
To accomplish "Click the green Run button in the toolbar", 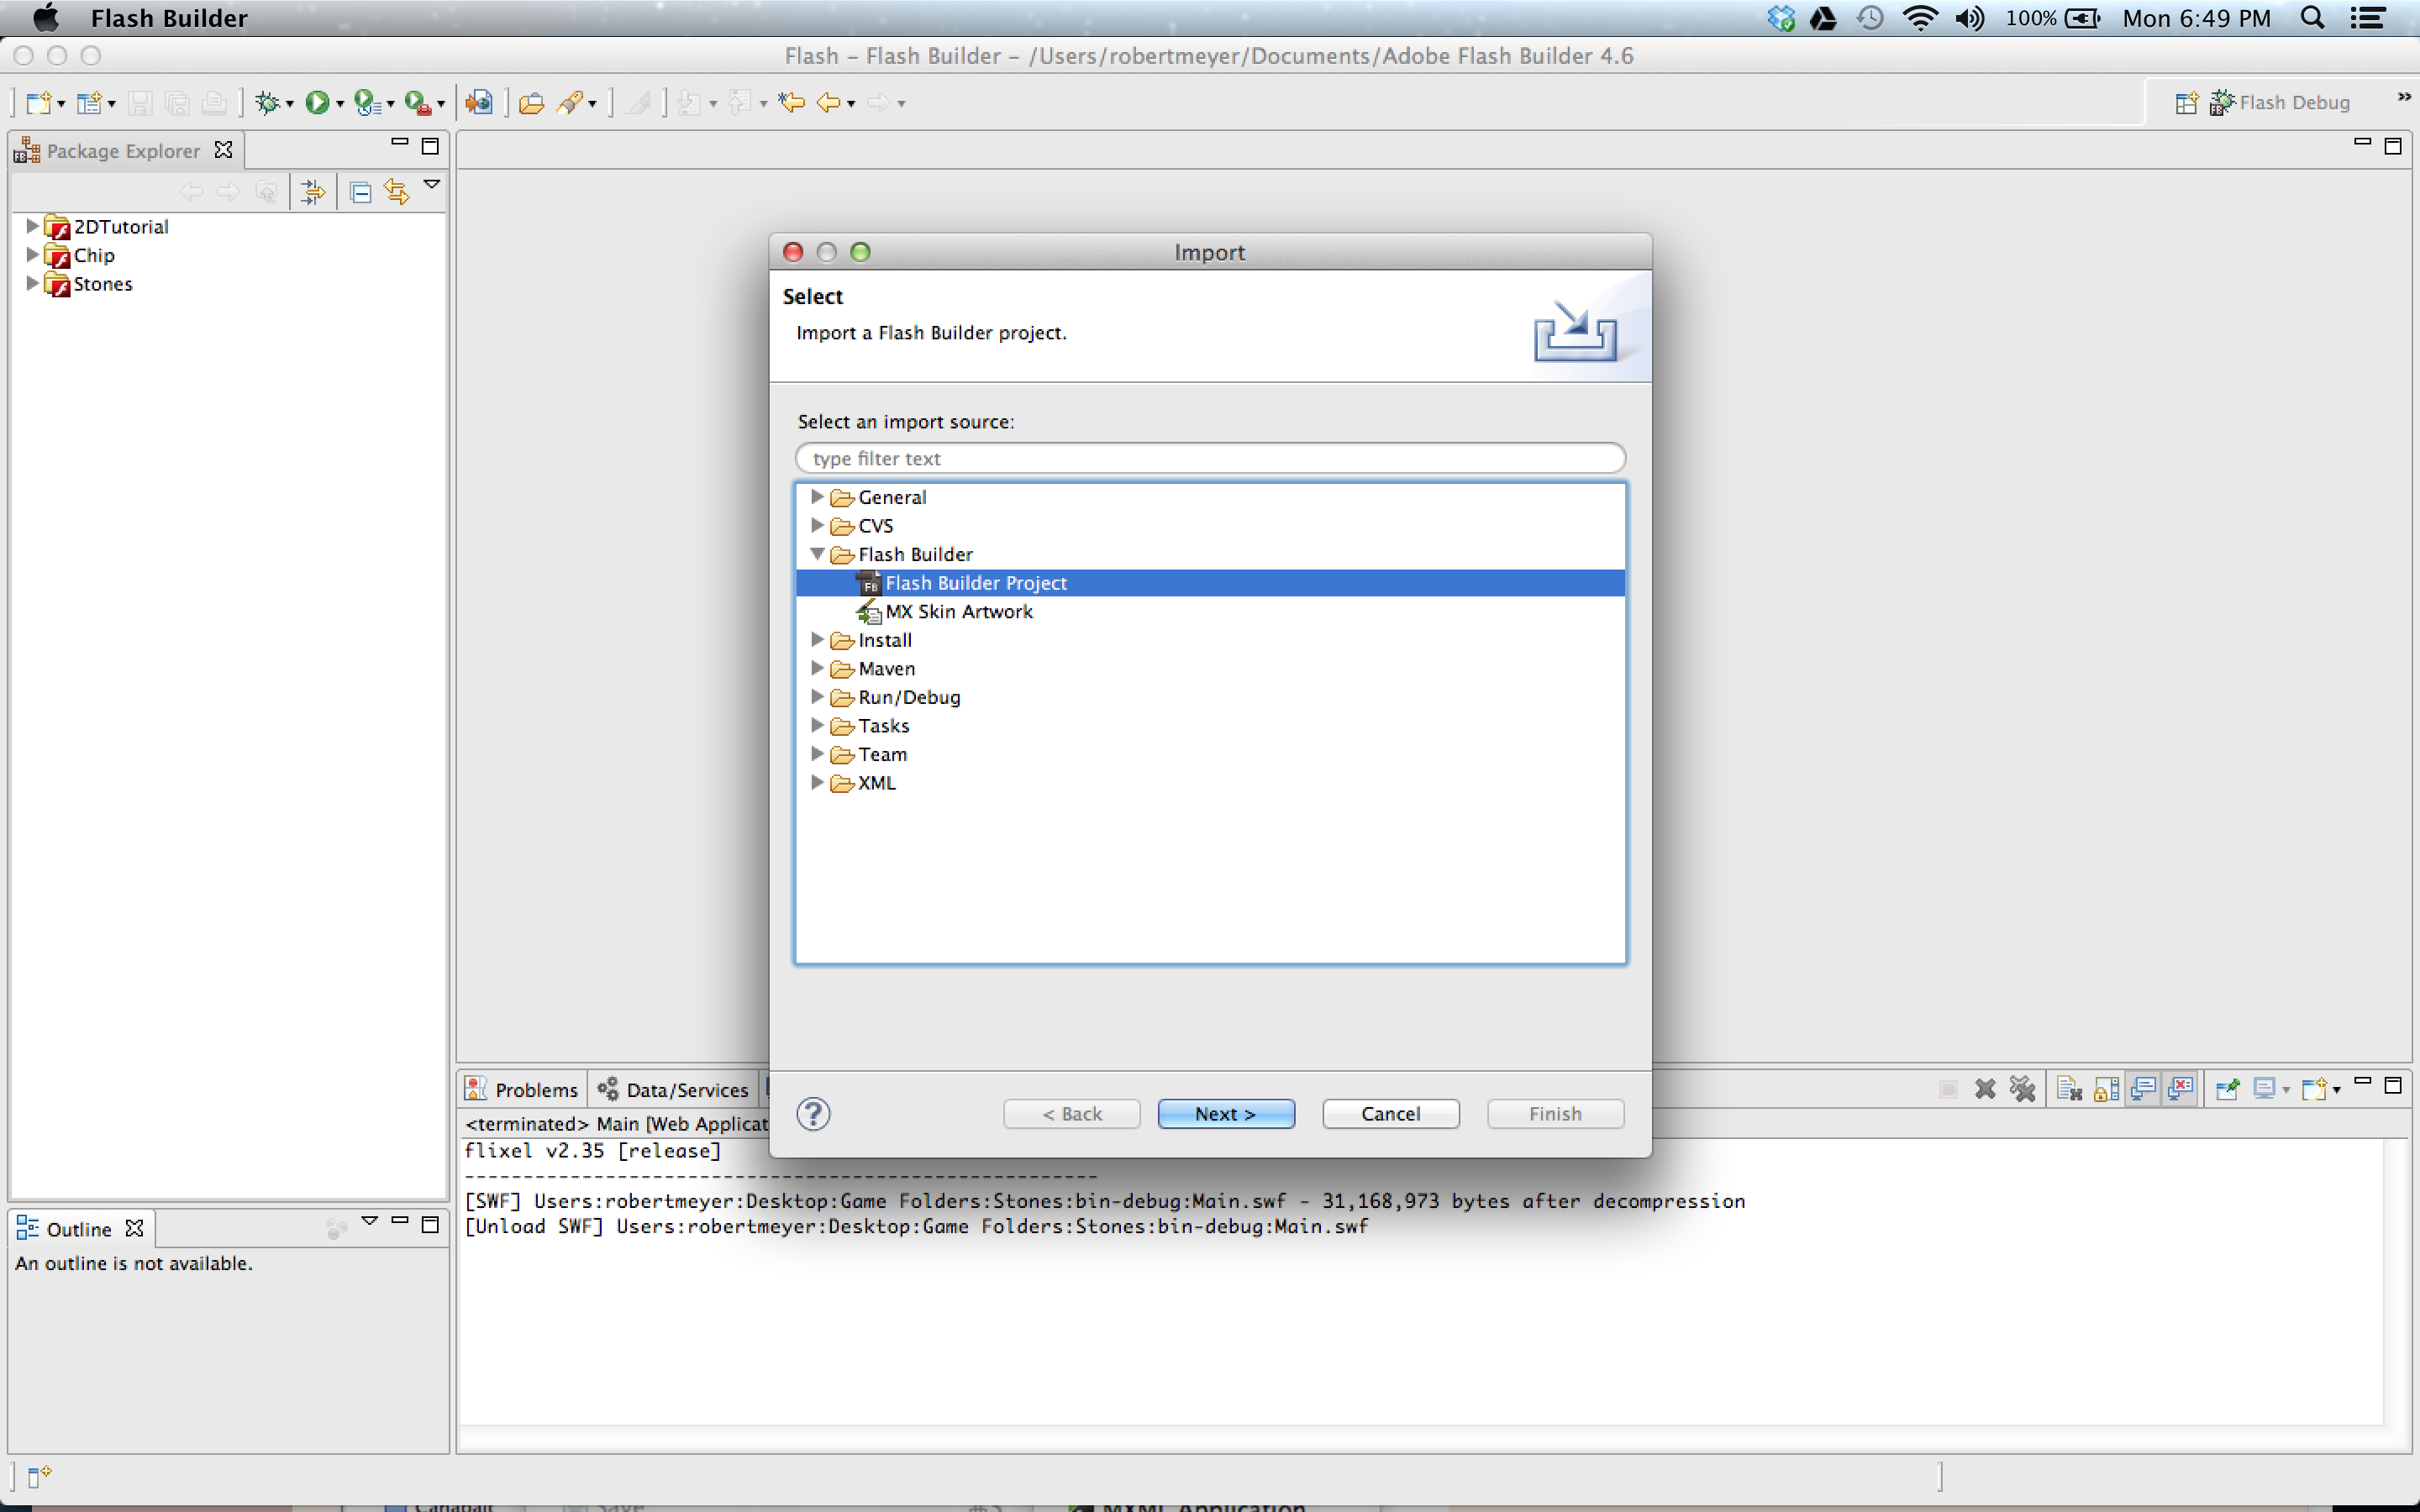I will pyautogui.click(x=317, y=102).
